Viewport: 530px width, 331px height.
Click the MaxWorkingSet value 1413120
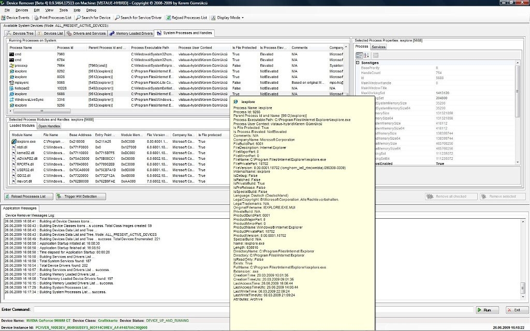click(443, 93)
